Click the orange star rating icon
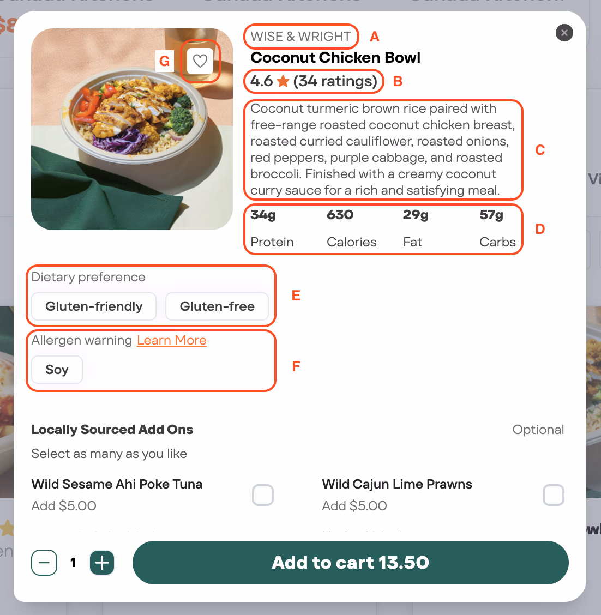 pos(283,81)
